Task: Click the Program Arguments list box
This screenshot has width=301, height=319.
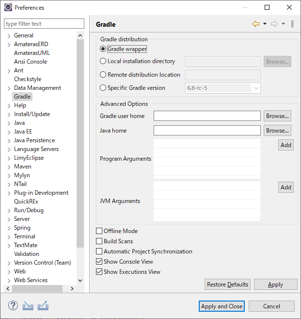Action: (207, 159)
